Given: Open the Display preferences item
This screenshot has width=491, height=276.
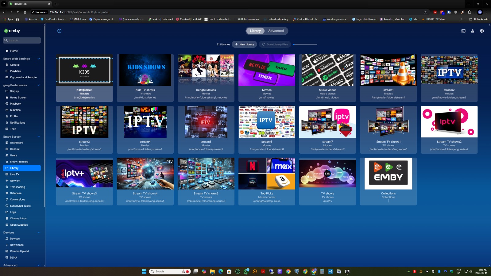Looking at the screenshot, I should pos(22,91).
